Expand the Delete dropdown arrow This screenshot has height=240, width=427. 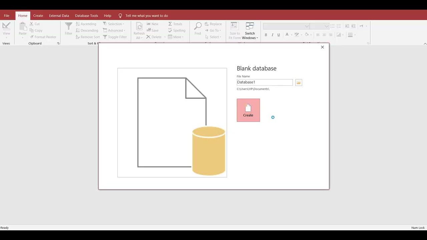click(165, 37)
